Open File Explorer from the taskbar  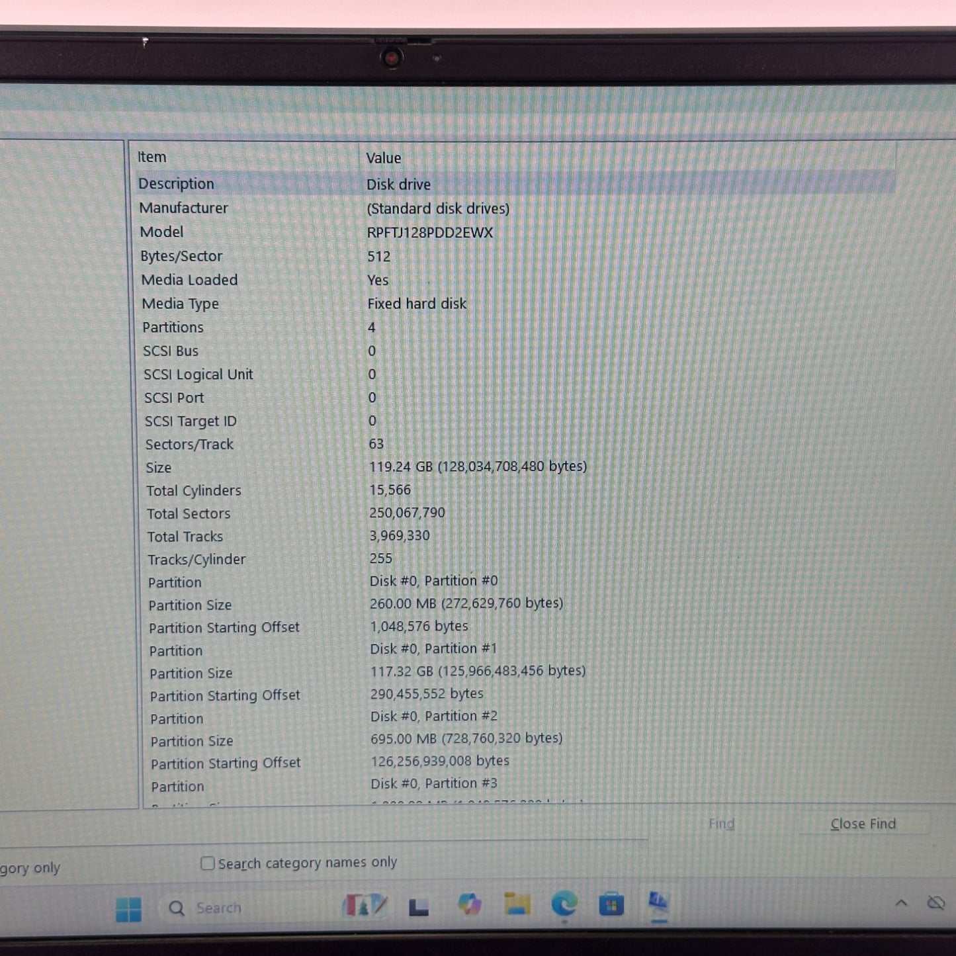(x=517, y=904)
